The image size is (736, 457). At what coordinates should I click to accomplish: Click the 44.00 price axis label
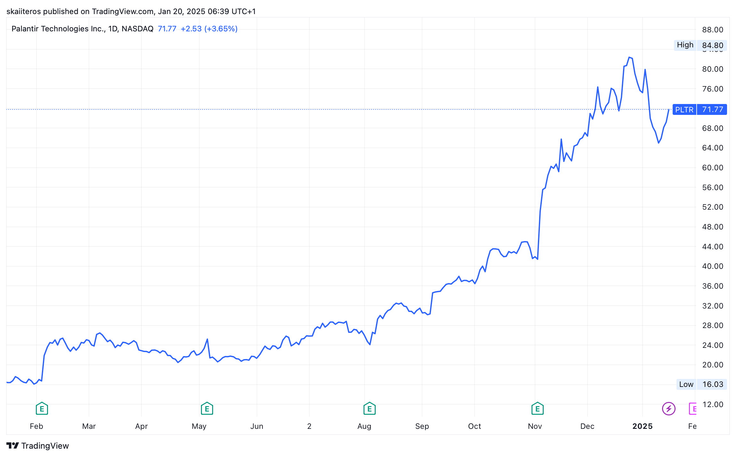(713, 247)
